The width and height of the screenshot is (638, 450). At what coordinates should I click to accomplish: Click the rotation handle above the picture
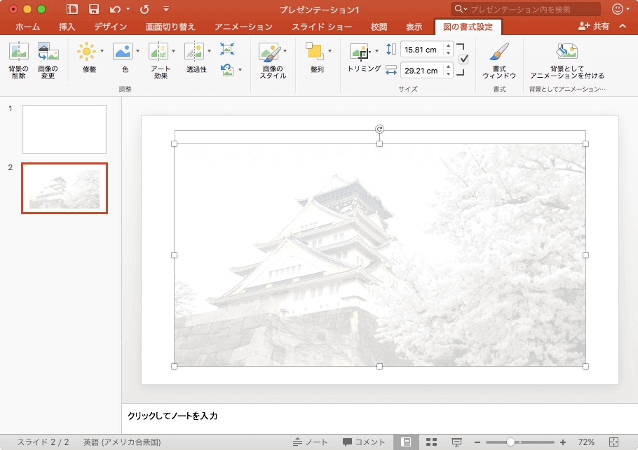(x=379, y=129)
